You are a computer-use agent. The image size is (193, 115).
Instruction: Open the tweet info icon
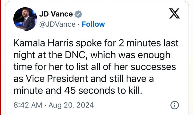click(x=175, y=105)
